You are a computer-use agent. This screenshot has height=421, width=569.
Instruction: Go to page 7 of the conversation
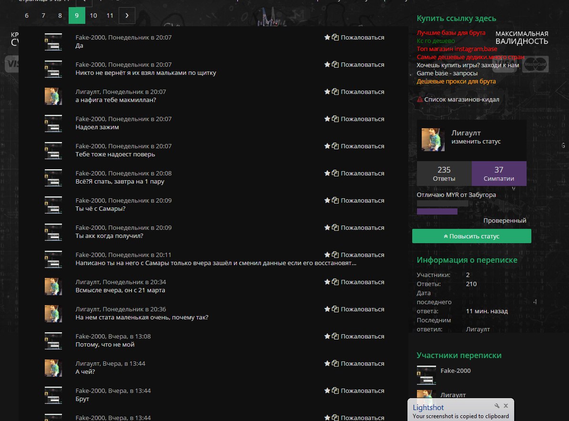(43, 16)
